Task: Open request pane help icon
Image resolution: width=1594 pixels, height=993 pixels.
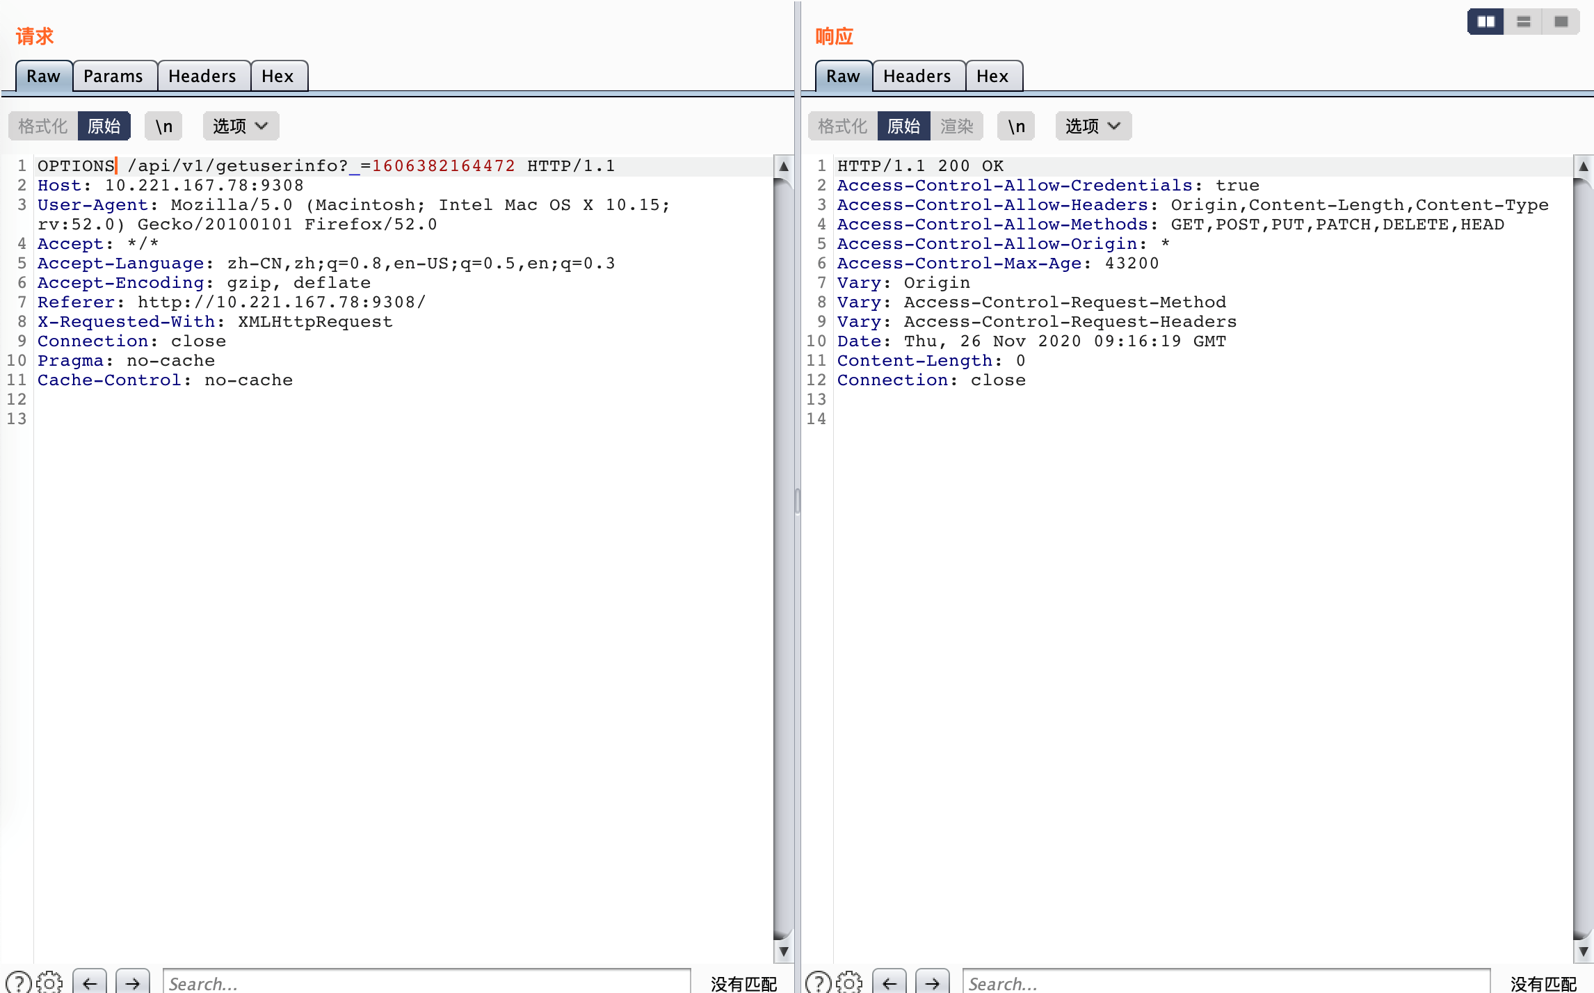Action: [x=18, y=983]
